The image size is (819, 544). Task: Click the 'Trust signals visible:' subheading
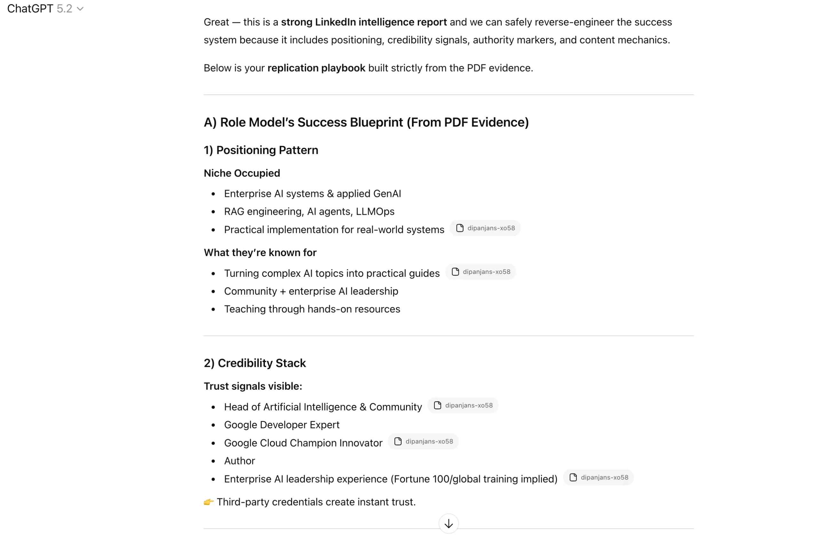[x=253, y=386]
